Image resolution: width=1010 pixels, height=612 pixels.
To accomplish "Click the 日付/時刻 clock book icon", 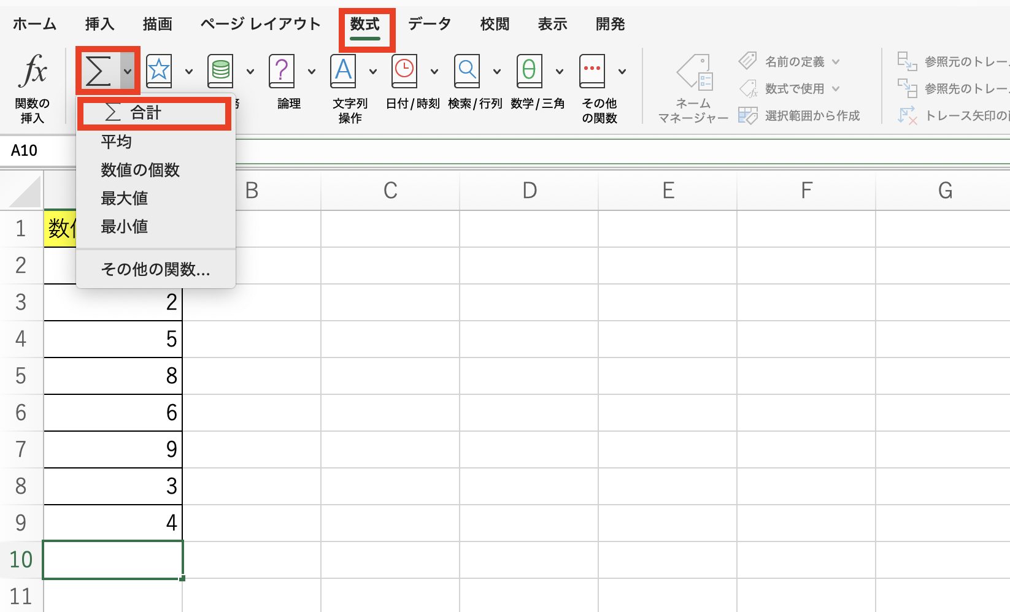I will (x=404, y=71).
